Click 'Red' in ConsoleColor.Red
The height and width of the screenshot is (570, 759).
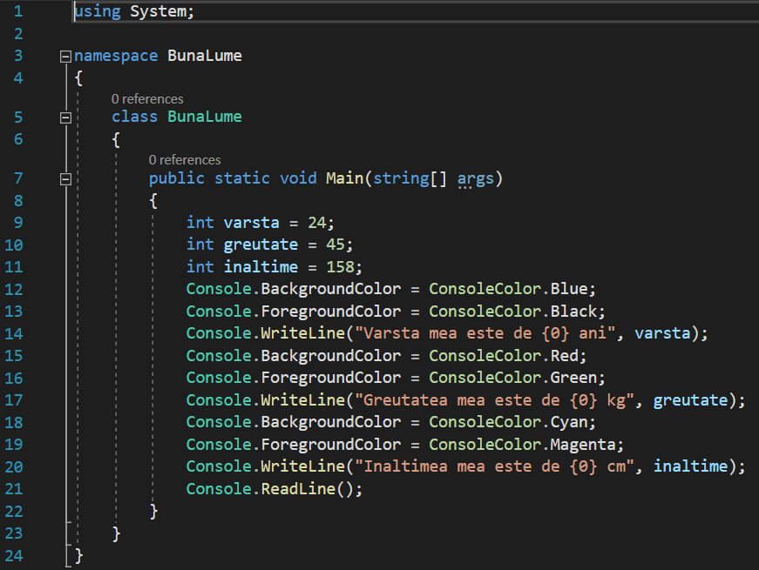coord(565,356)
